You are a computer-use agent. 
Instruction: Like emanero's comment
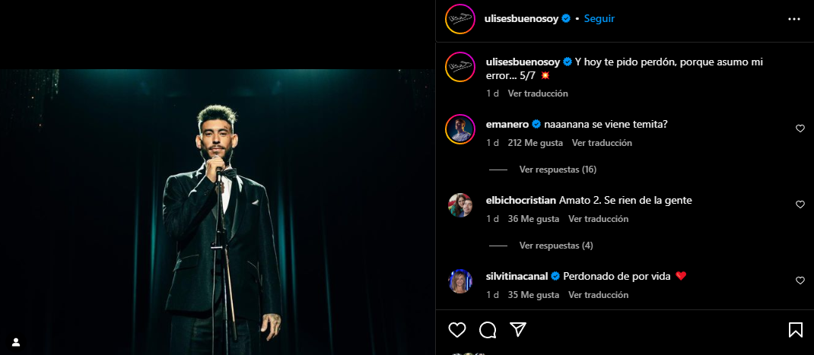(x=800, y=128)
